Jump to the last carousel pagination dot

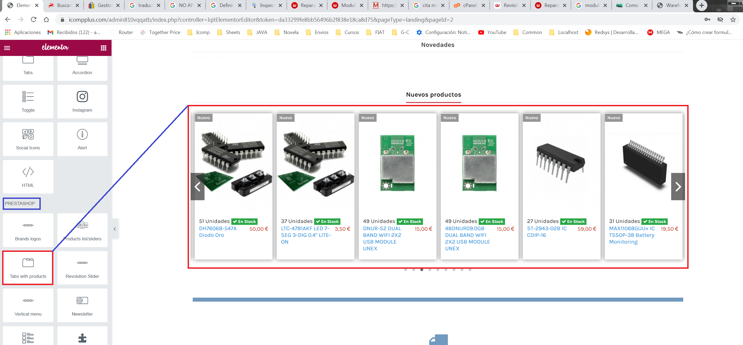470,270
